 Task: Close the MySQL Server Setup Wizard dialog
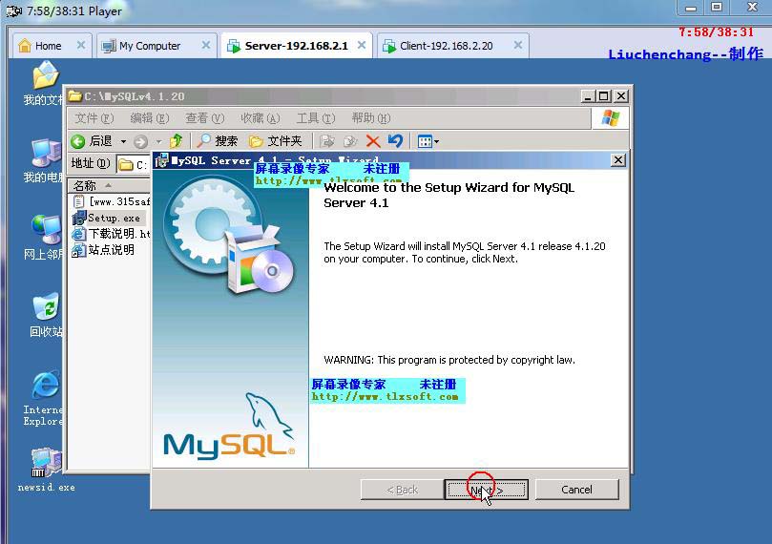click(618, 160)
